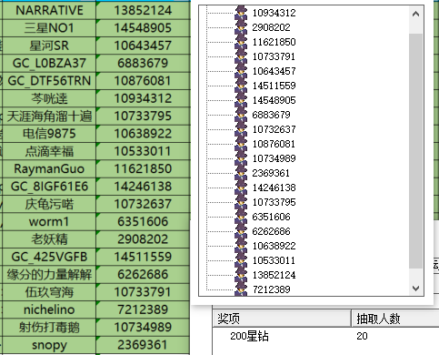Click the avatar icon beside 13852124
The height and width of the screenshot is (355, 439).
tap(241, 275)
